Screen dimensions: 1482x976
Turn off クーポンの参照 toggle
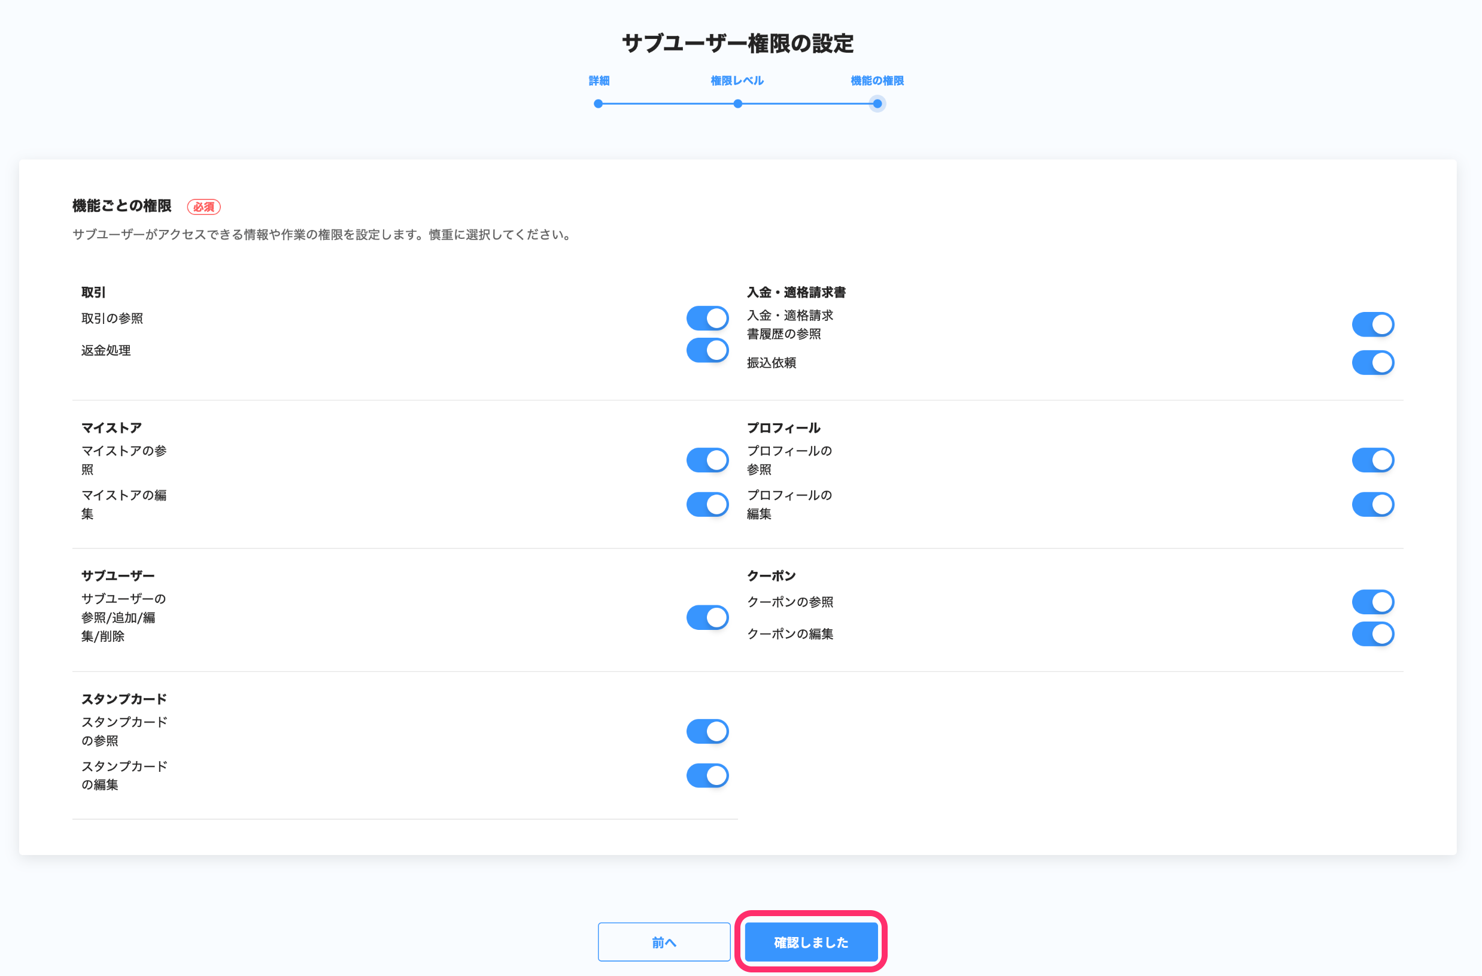tap(1372, 602)
